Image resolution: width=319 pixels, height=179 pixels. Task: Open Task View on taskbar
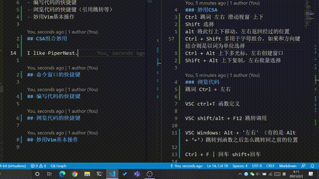pos(49,174)
